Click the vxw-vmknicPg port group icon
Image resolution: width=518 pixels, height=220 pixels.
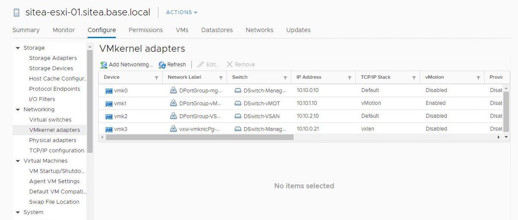point(173,129)
